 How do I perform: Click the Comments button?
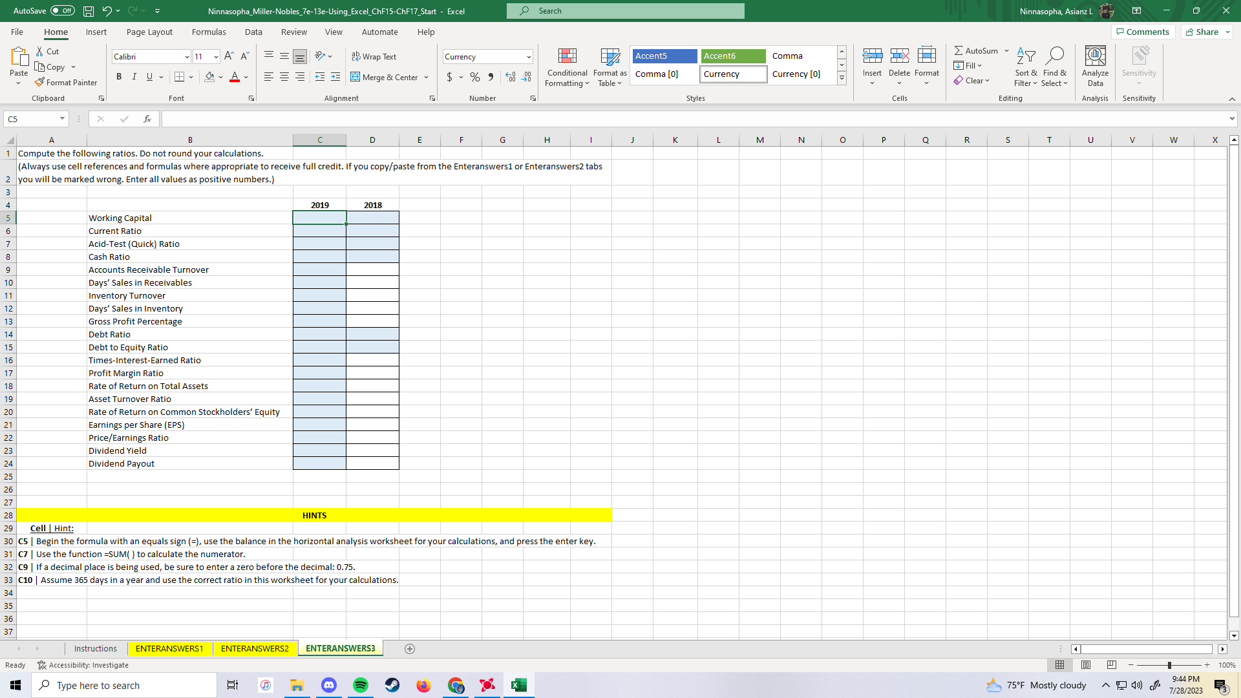tap(1142, 32)
